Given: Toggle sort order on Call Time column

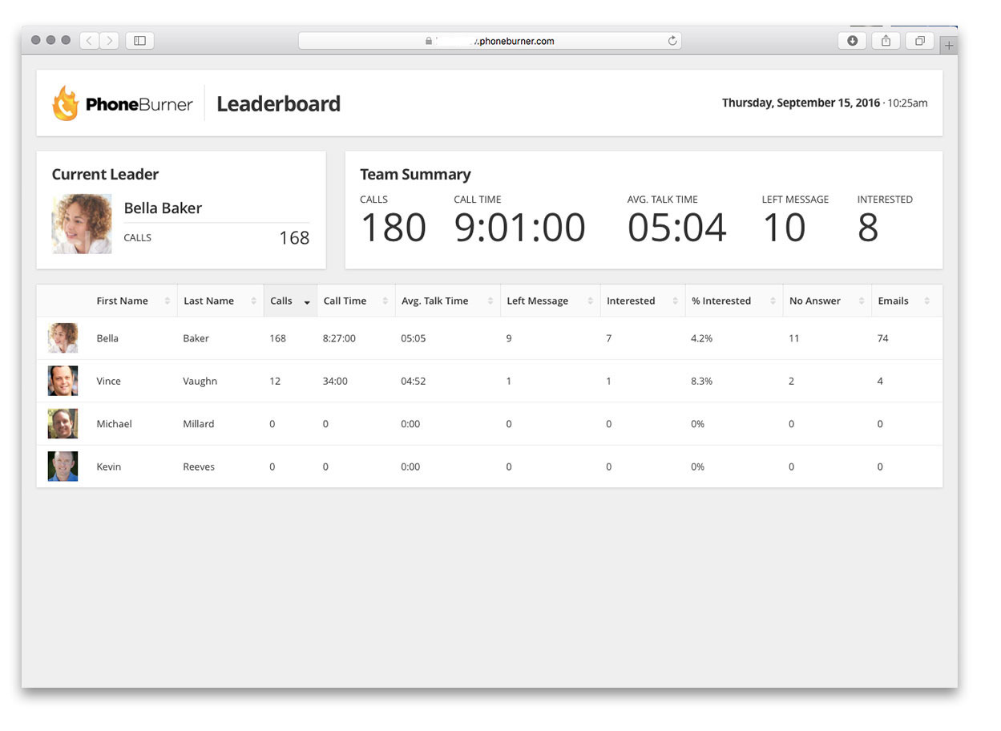Looking at the screenshot, I should (x=385, y=300).
